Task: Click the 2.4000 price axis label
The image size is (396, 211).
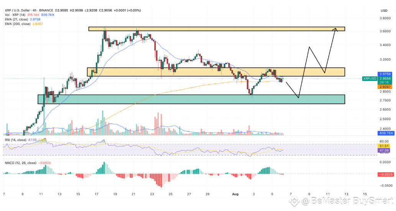Action: 385,129
